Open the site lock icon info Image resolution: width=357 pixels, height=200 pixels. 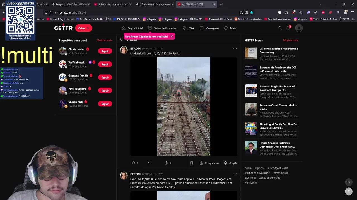[51, 12]
